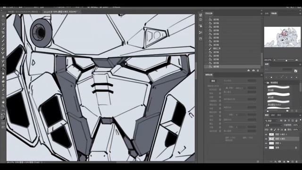Select the Hand tool
302x170 pixels.
[x=3, y=102]
